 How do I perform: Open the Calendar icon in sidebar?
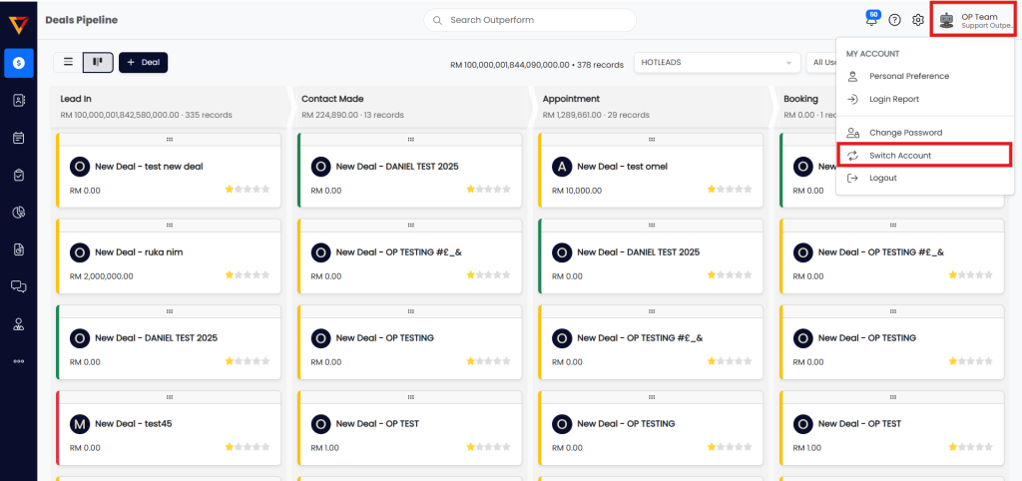pos(18,138)
